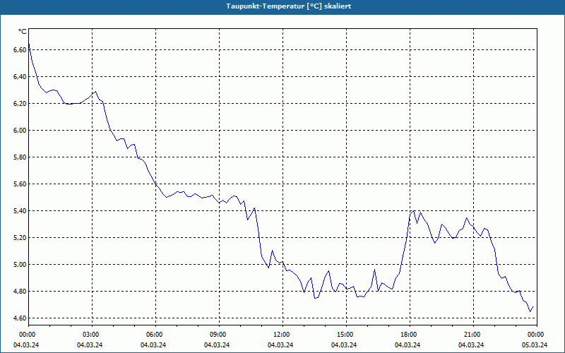565x353 pixels.
Task: Select the 6,00 y-axis label
Action: [20, 131]
